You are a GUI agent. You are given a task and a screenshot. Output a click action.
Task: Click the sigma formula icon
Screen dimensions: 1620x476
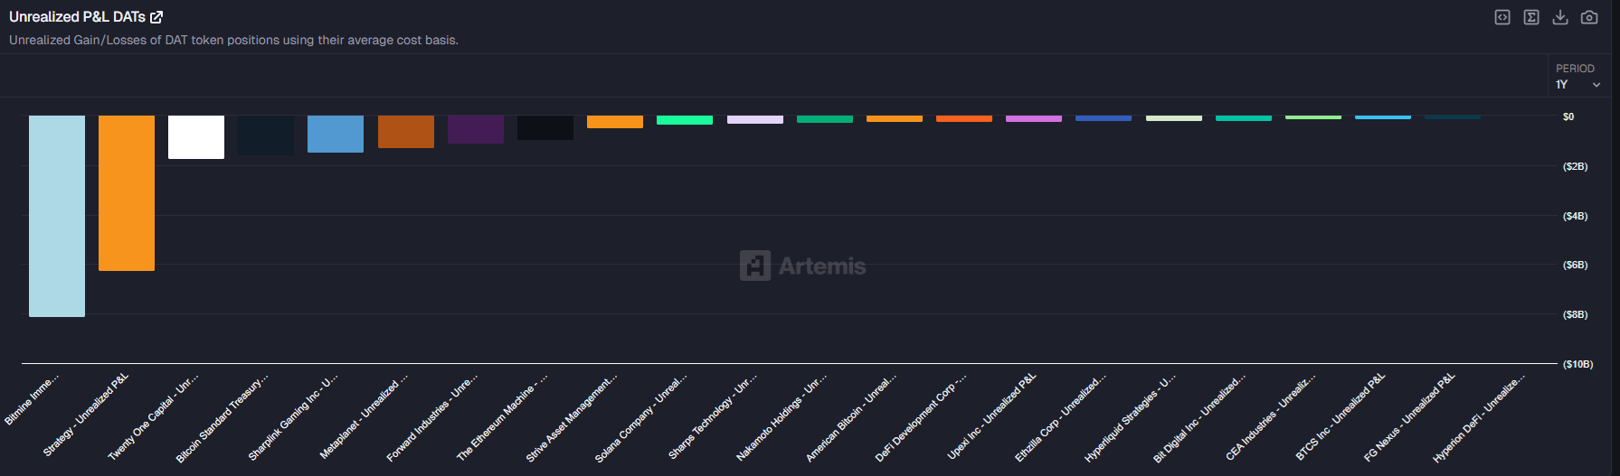(1531, 17)
